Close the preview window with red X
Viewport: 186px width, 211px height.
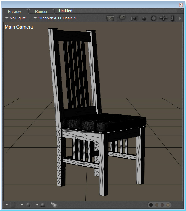pos(181,5)
